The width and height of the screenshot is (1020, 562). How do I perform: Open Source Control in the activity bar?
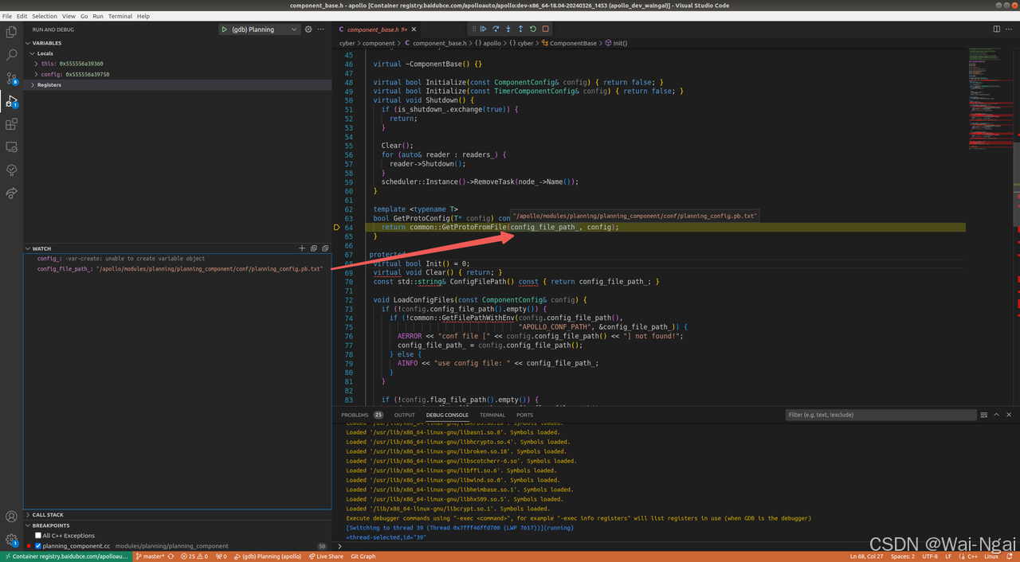point(11,77)
